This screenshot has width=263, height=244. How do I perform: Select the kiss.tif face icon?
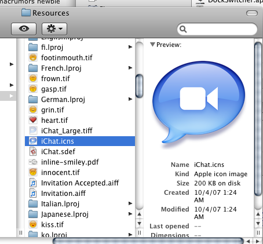tap(33, 224)
